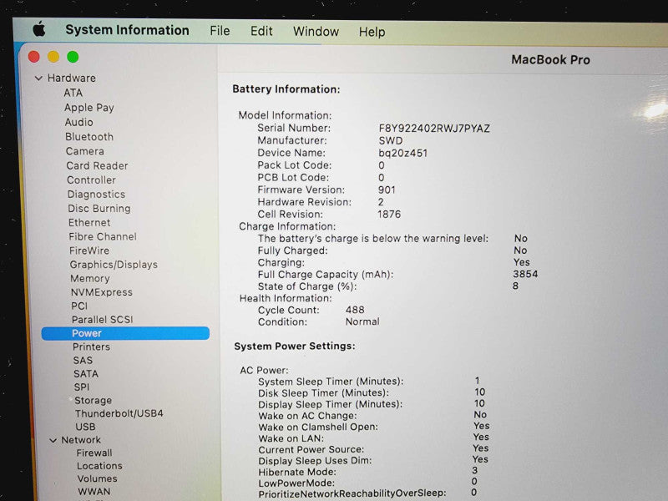Image resolution: width=668 pixels, height=501 pixels.
Task: Select Ethernet in the sidebar
Action: tap(89, 222)
